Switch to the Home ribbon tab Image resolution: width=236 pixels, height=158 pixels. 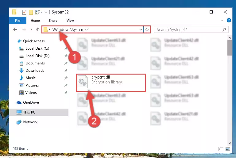(x=35, y=21)
